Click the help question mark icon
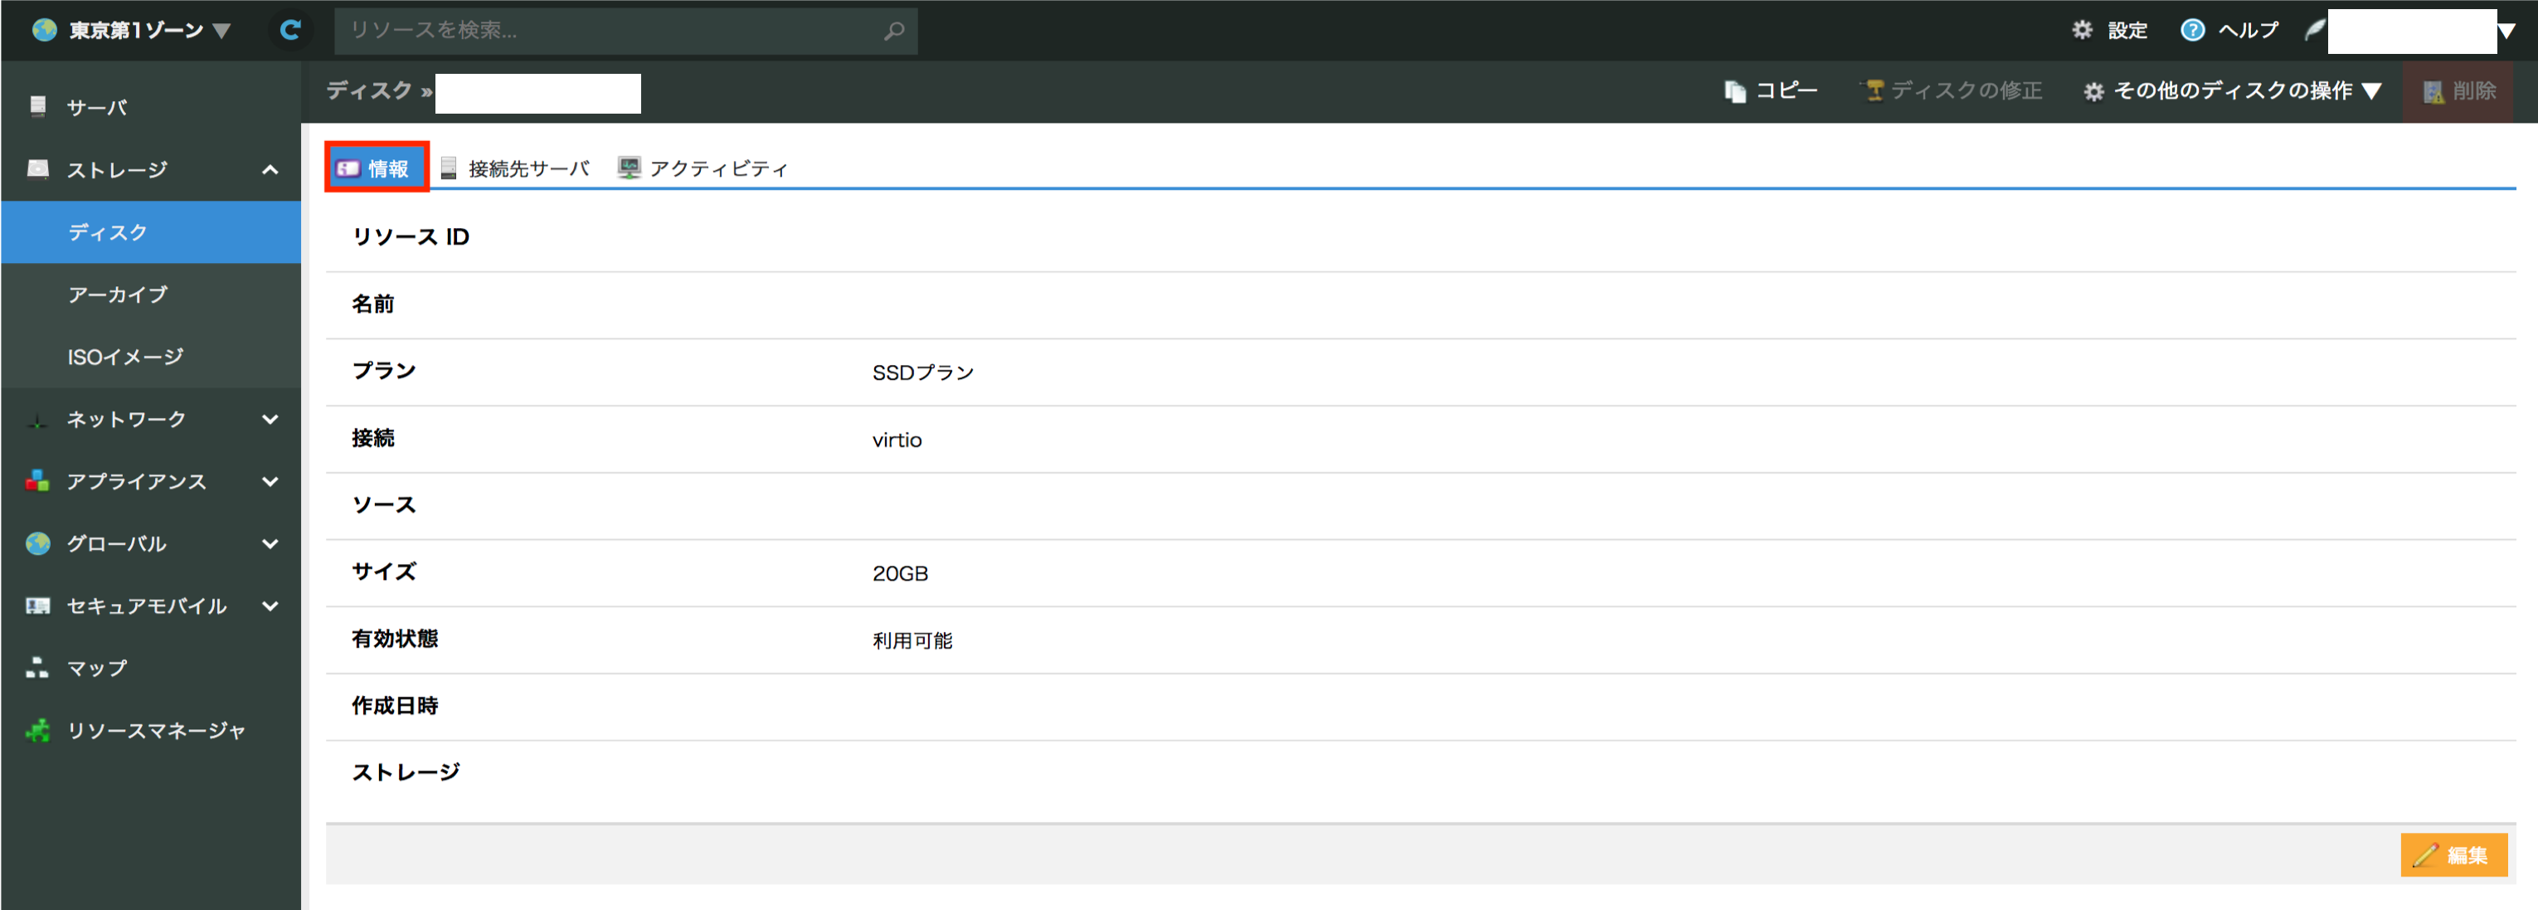This screenshot has width=2538, height=910. pyautogui.click(x=2192, y=31)
